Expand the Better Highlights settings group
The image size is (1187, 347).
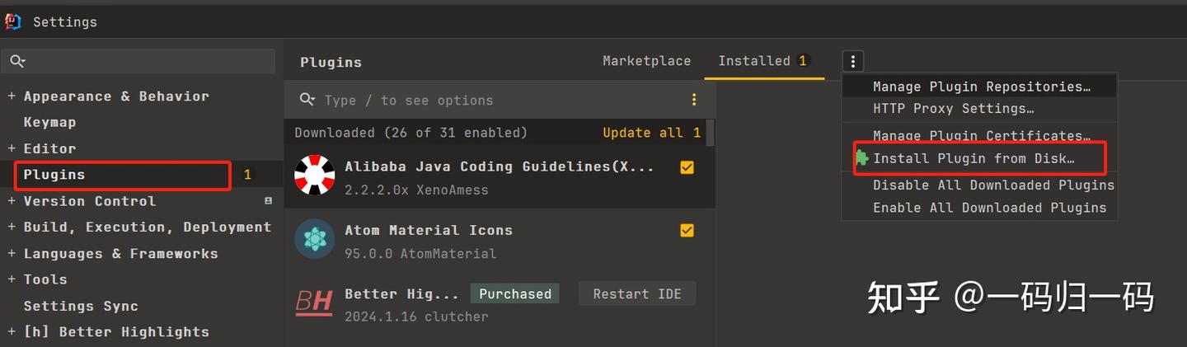[x=12, y=332]
